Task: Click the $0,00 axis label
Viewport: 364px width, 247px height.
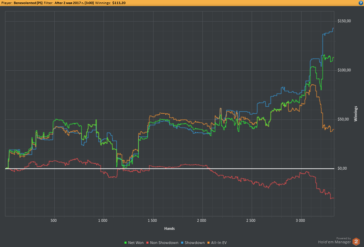Action: [342, 168]
